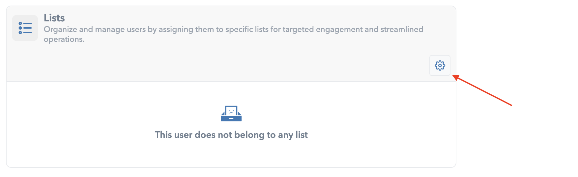Click the word "operations." in the description
578x177 pixels.
point(64,39)
